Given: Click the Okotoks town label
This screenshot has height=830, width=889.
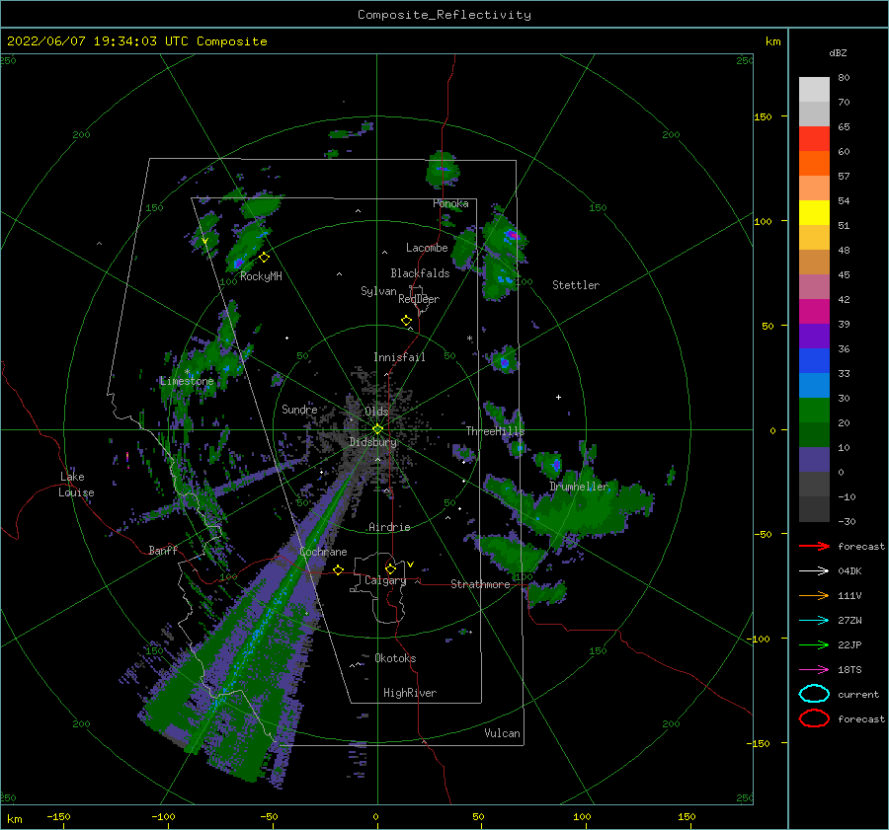Looking at the screenshot, I should [395, 658].
